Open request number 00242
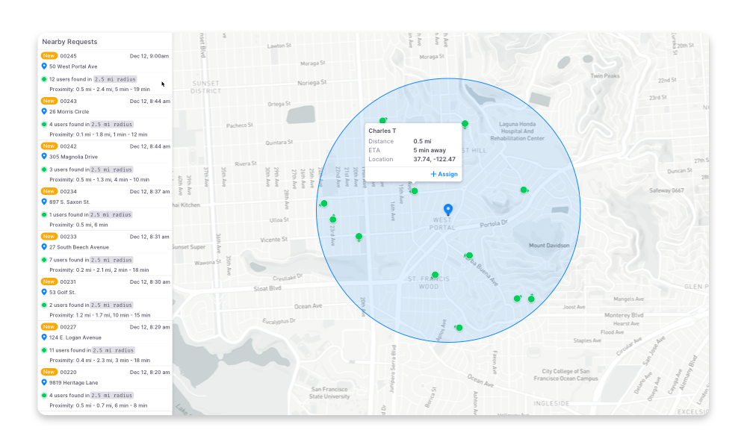This screenshot has height=448, width=747. pos(68,146)
